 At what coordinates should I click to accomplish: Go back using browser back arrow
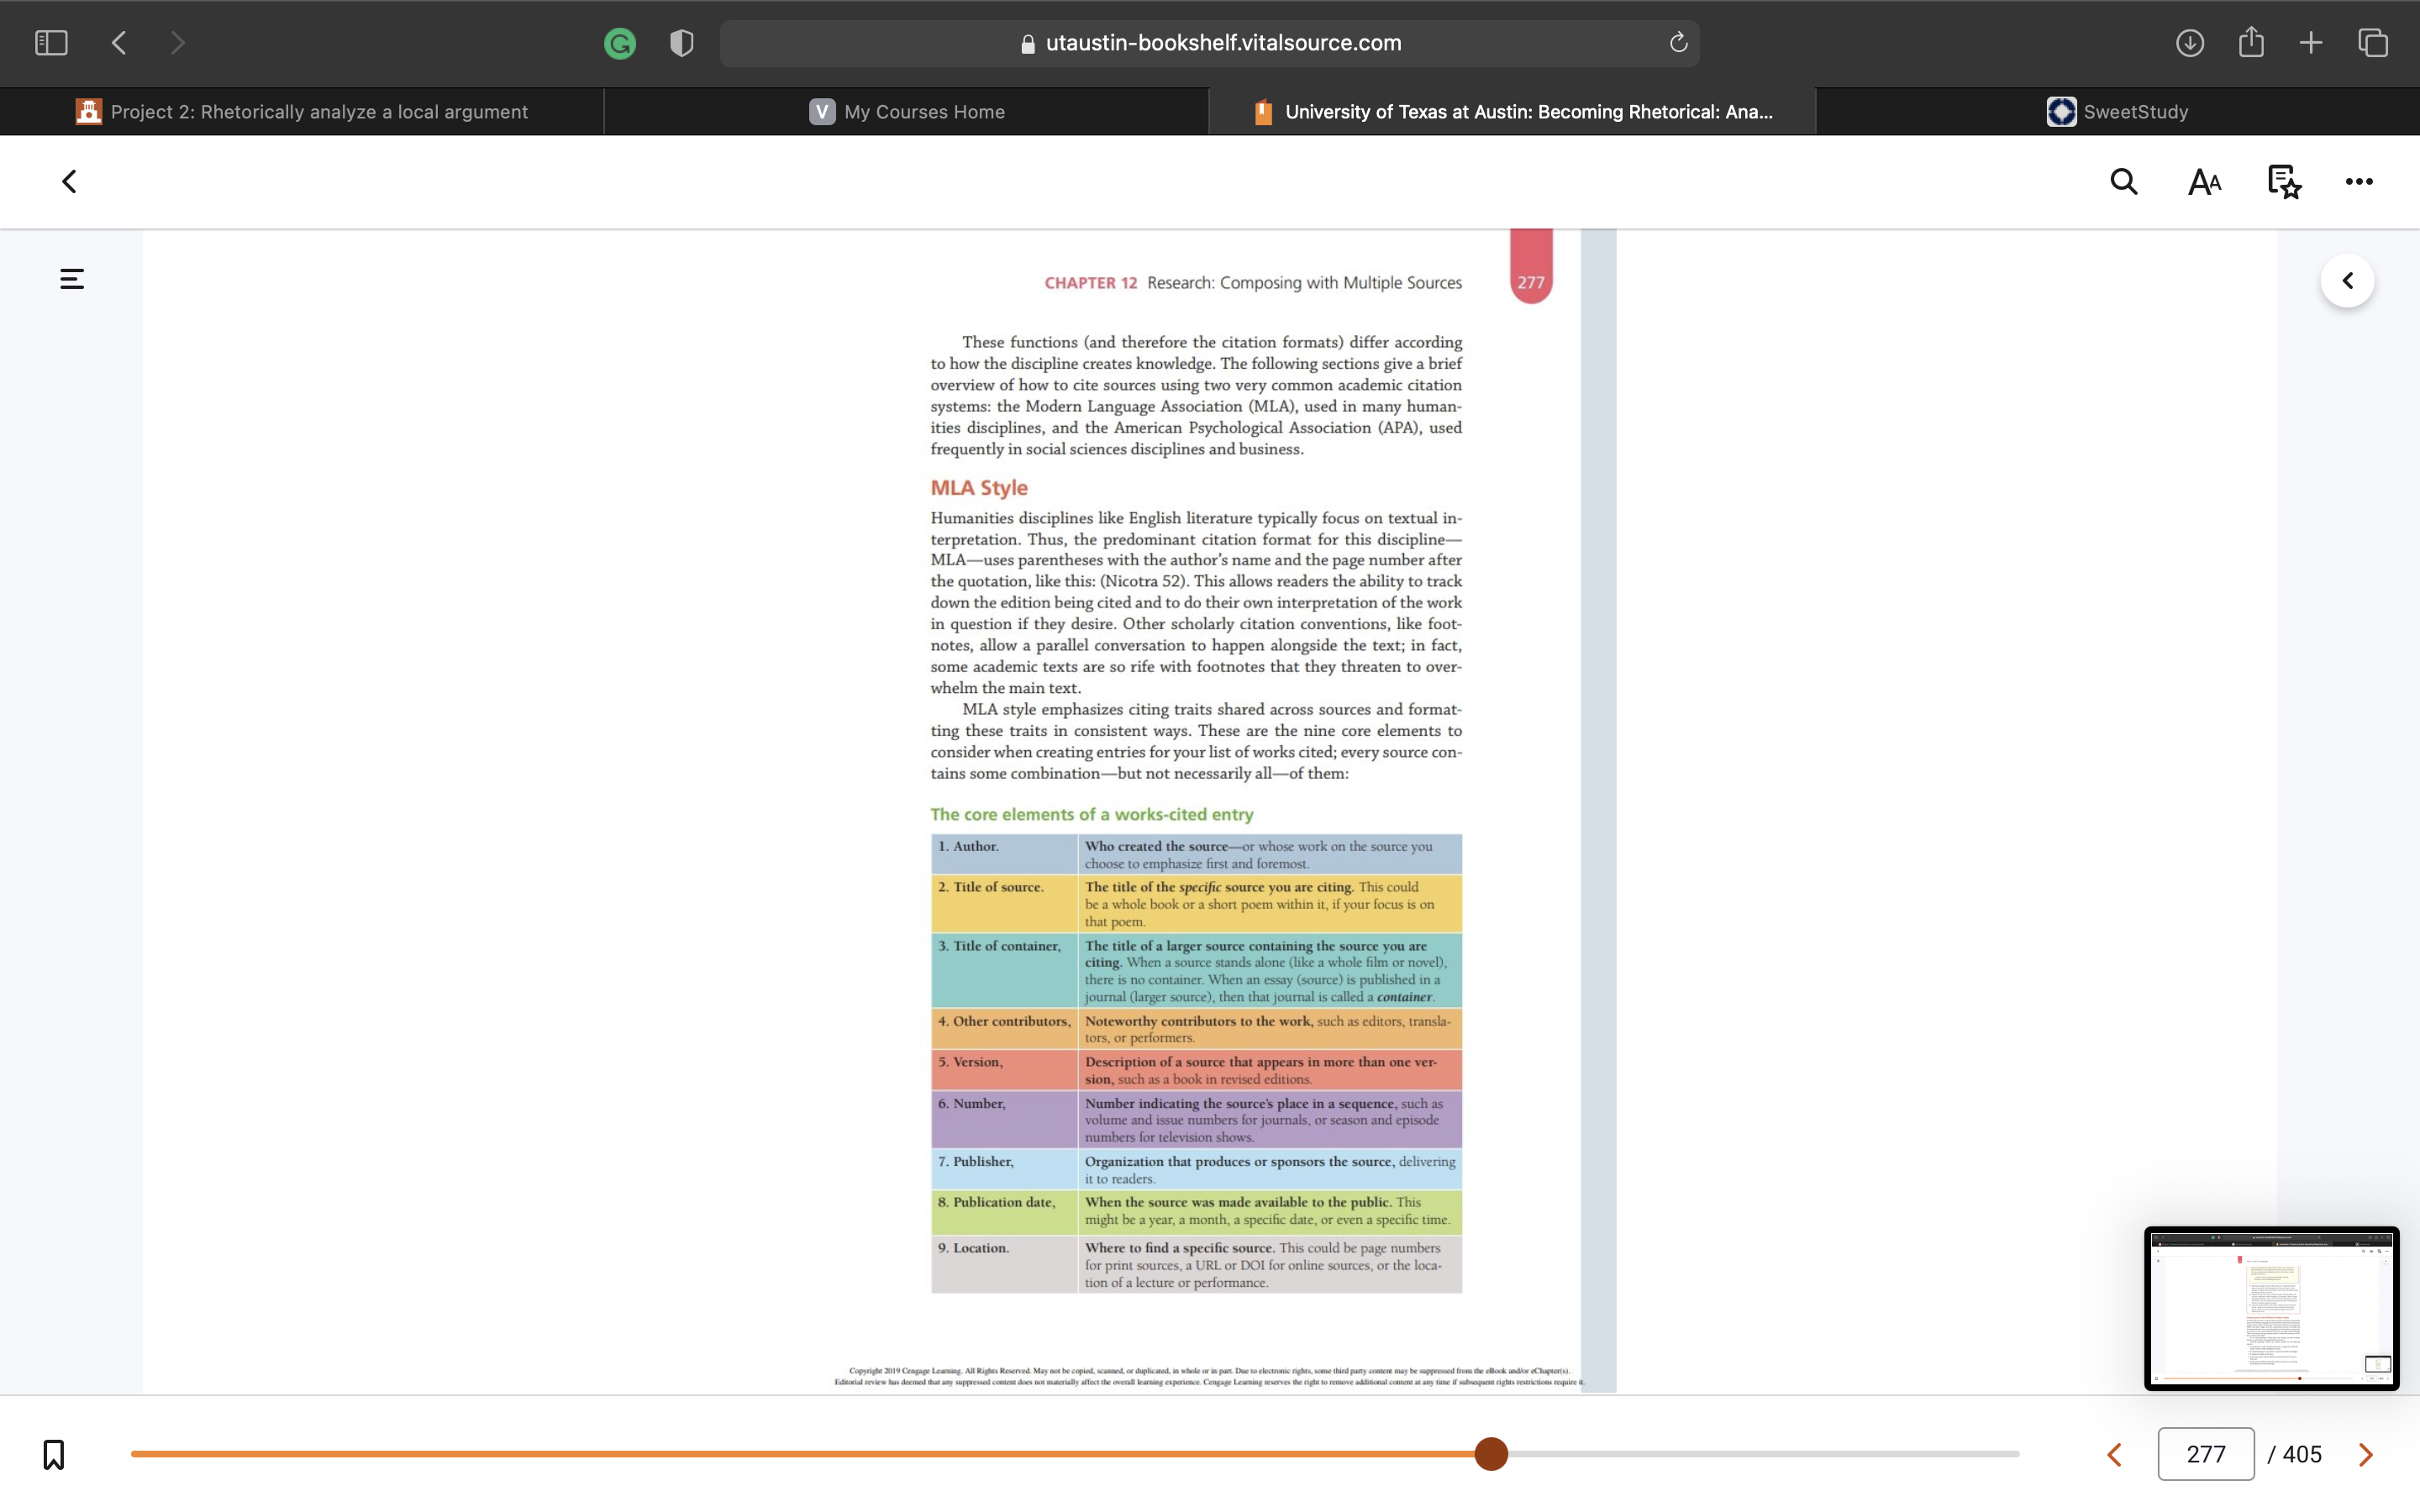tap(119, 43)
